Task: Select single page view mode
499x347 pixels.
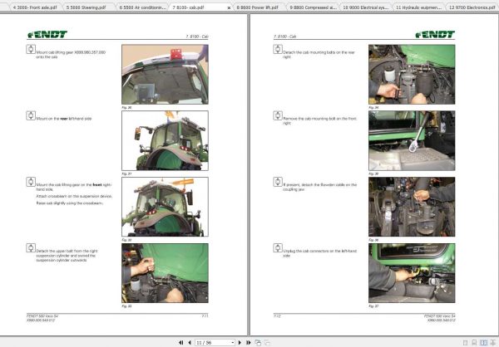Action: 465,343
